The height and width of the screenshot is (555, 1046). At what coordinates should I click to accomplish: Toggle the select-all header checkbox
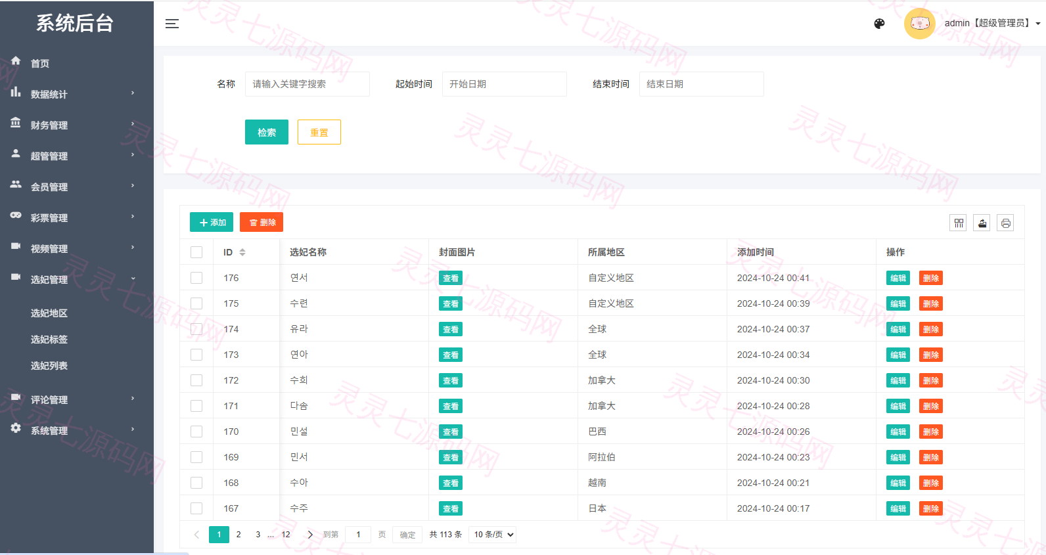(196, 252)
